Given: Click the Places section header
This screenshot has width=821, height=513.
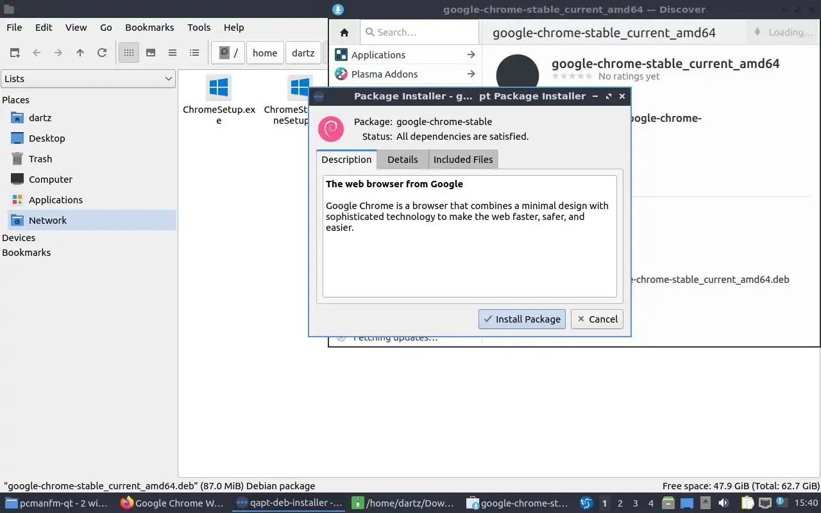Looking at the screenshot, I should (x=15, y=99).
